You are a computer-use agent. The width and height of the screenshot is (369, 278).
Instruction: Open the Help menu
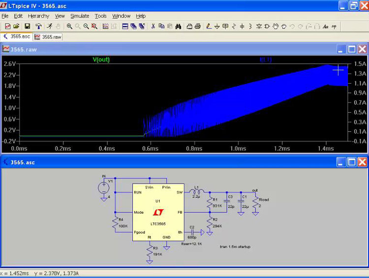(141, 16)
